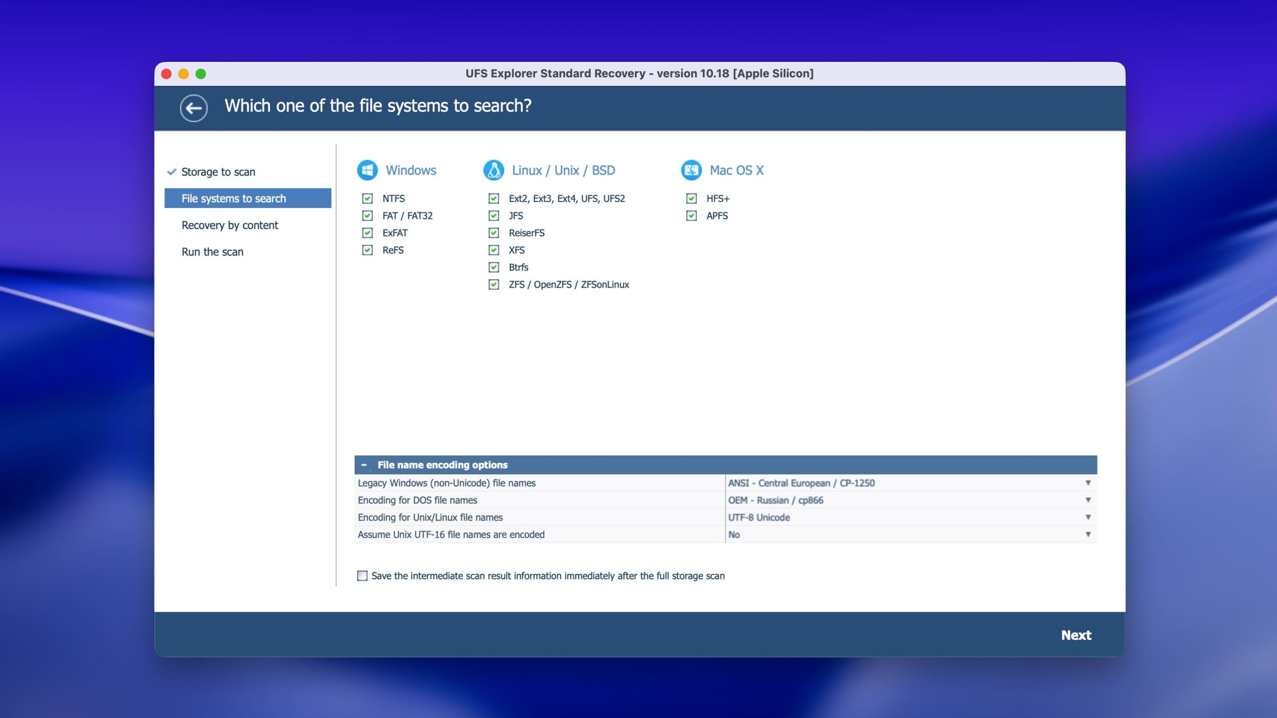
Task: Disable the Btrfs checkbox
Action: [x=494, y=267]
